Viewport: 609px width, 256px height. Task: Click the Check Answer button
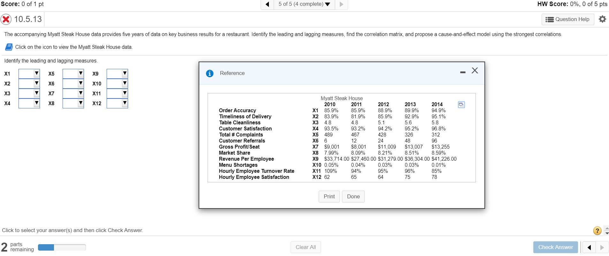click(555, 247)
